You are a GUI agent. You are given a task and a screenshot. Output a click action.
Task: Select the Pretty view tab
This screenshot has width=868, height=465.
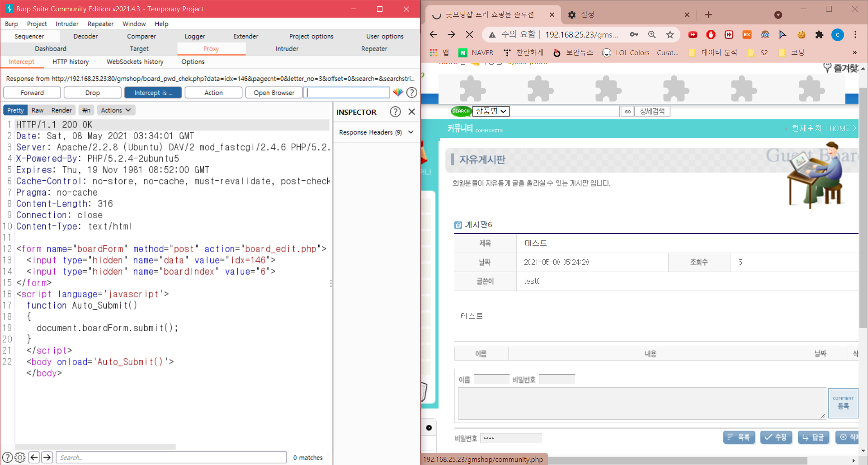(x=15, y=110)
